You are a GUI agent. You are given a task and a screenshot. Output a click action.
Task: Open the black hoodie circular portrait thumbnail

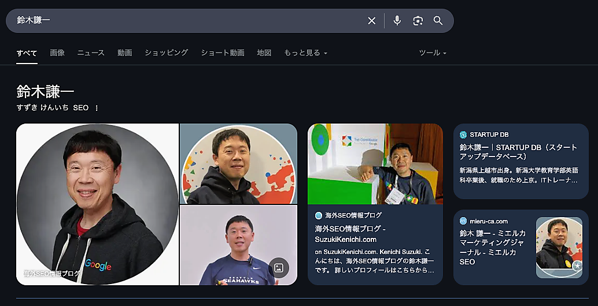[238, 164]
